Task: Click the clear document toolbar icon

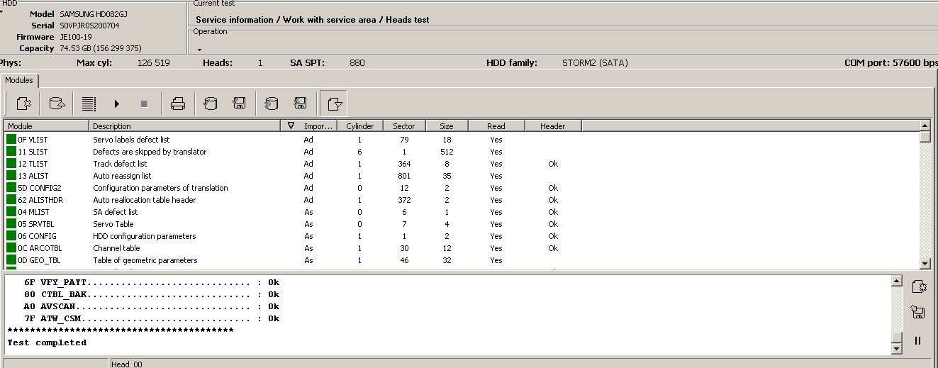Action: coord(23,104)
